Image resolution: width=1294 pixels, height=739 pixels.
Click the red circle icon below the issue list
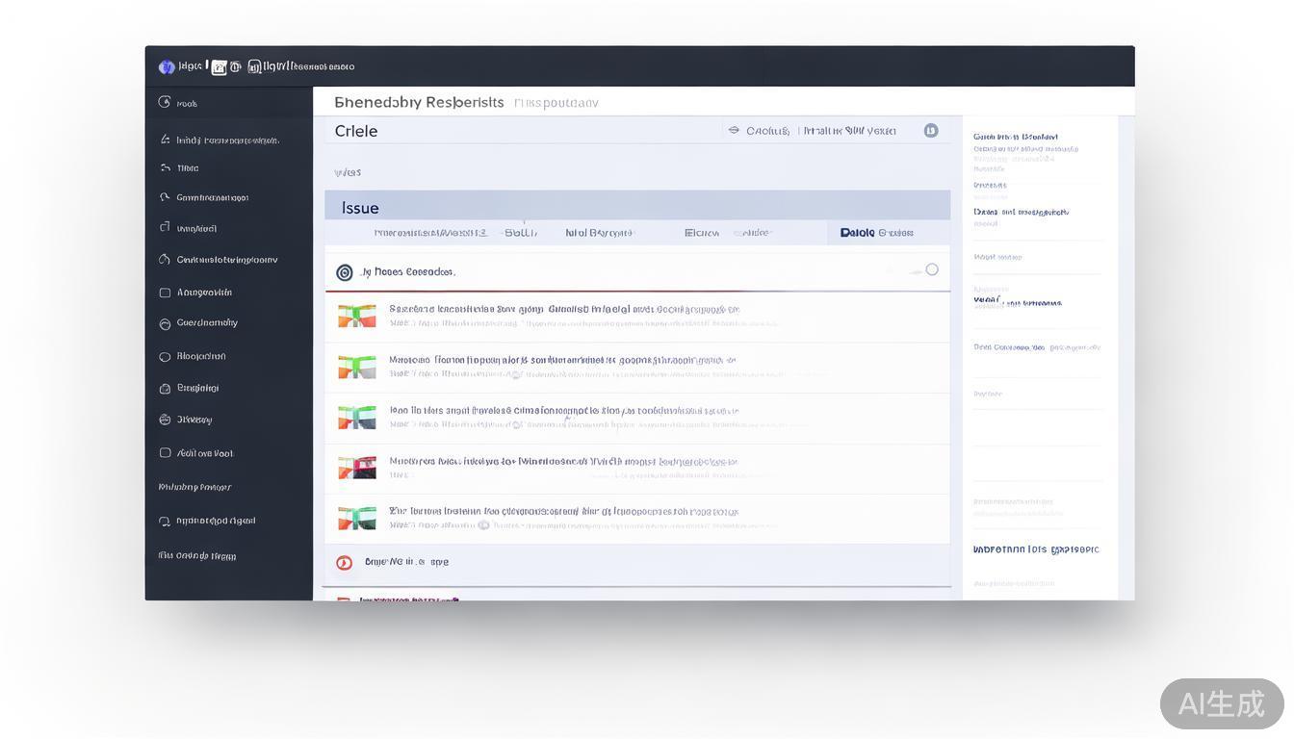point(344,563)
